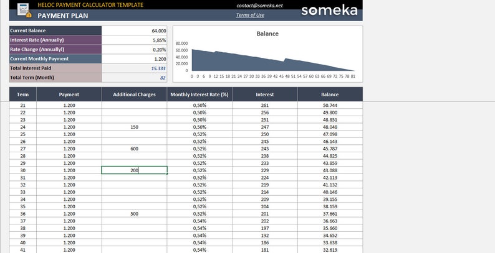Viewport: 495px width, 253px height.
Task: Select the active cell containing 200
Action: [x=134, y=170]
